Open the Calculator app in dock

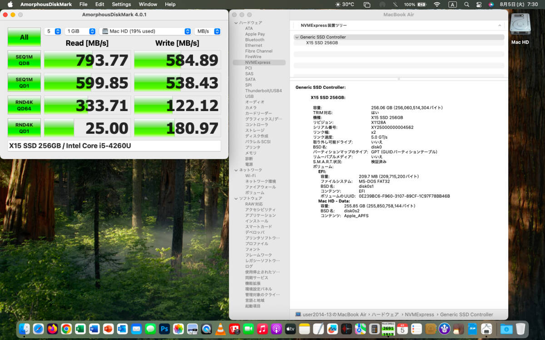tap(374, 329)
